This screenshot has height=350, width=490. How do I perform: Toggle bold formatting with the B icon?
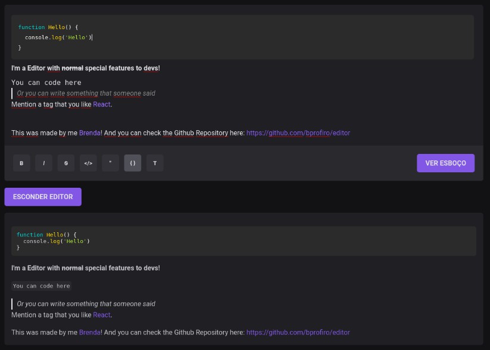pos(21,163)
